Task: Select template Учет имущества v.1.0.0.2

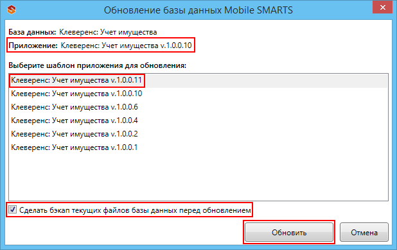Action: [198, 134]
